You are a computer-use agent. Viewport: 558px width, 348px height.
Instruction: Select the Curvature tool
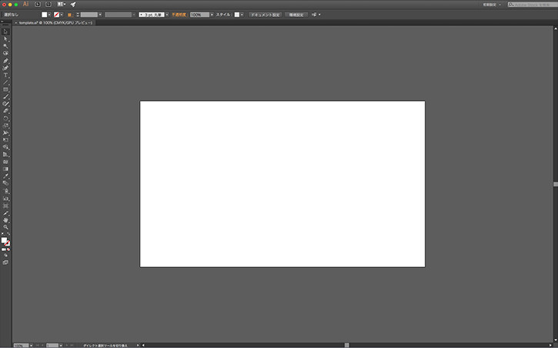pos(5,68)
